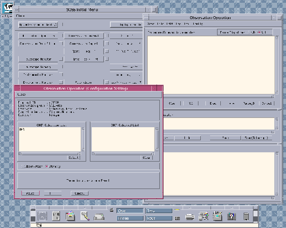286x228 pixels.
Task: Open the Application Manager icon
Action: click(218, 216)
